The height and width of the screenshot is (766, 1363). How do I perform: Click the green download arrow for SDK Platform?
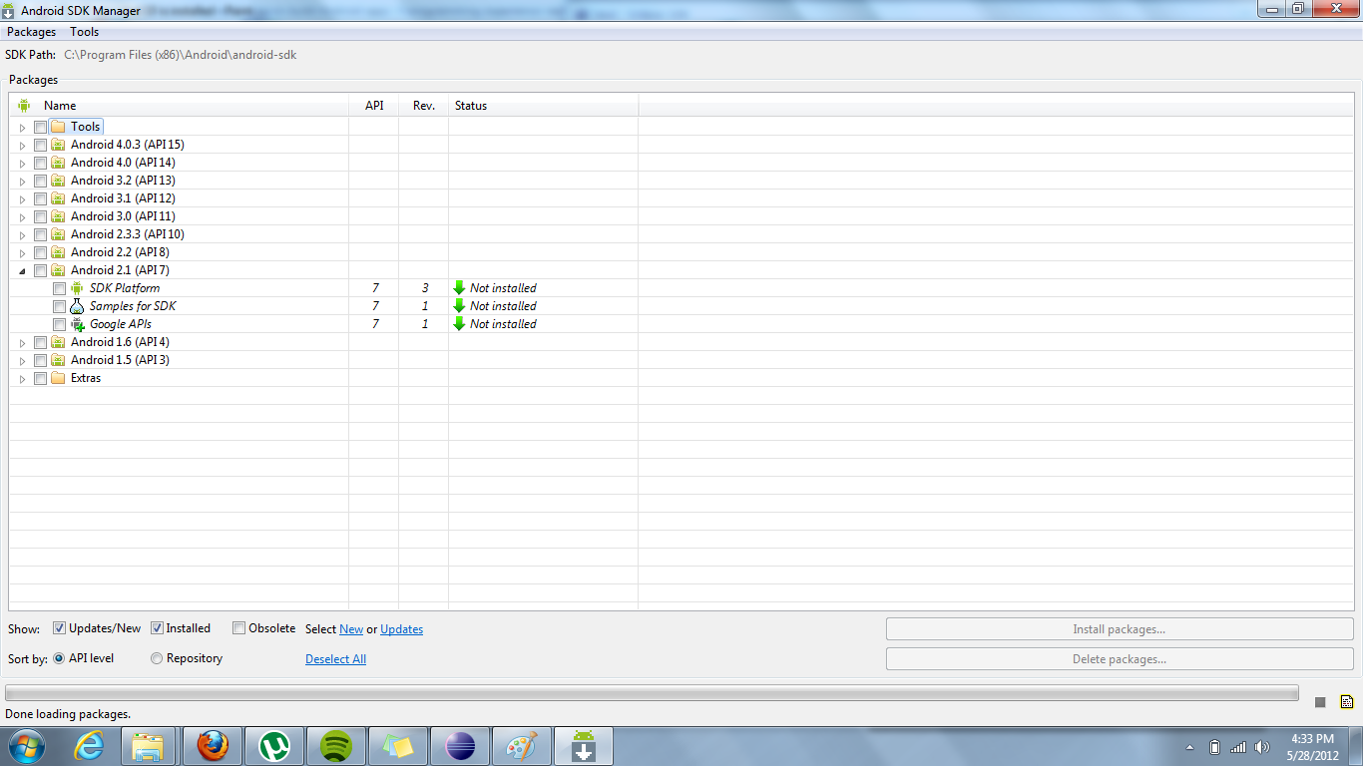pos(459,288)
